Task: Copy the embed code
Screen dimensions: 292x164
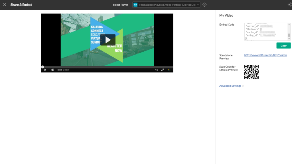Action: tap(283, 45)
